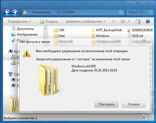Select the Intel folder
The image size is (156, 123).
(59, 36)
